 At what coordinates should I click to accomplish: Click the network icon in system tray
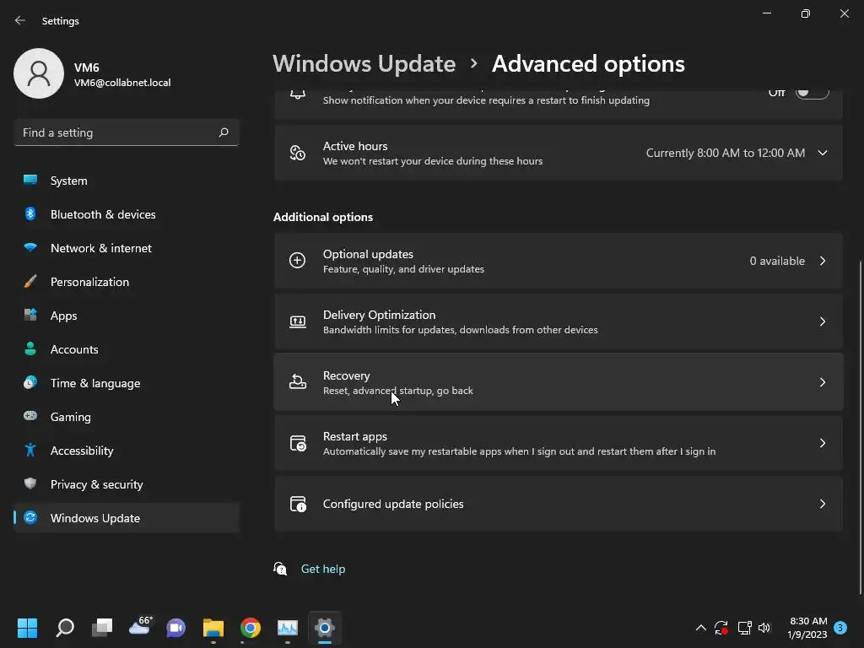tap(744, 628)
